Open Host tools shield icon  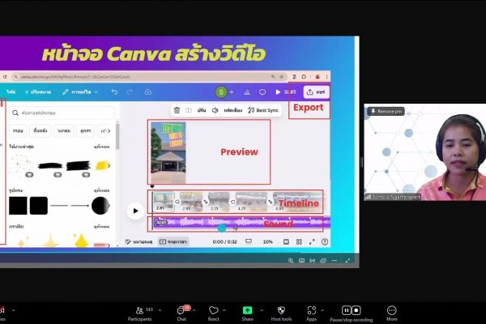click(x=281, y=313)
